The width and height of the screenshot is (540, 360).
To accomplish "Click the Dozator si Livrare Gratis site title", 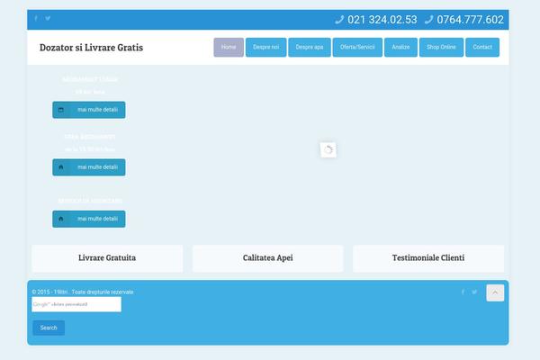I will (x=91, y=48).
